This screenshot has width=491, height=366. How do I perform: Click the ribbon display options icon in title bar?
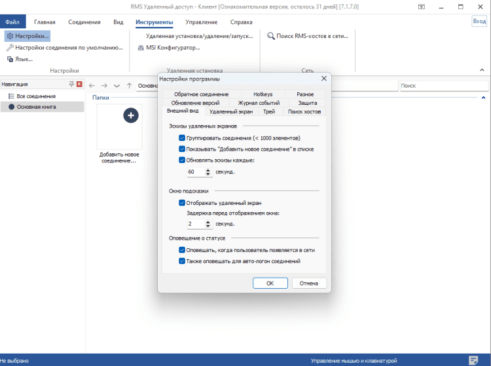click(x=422, y=7)
